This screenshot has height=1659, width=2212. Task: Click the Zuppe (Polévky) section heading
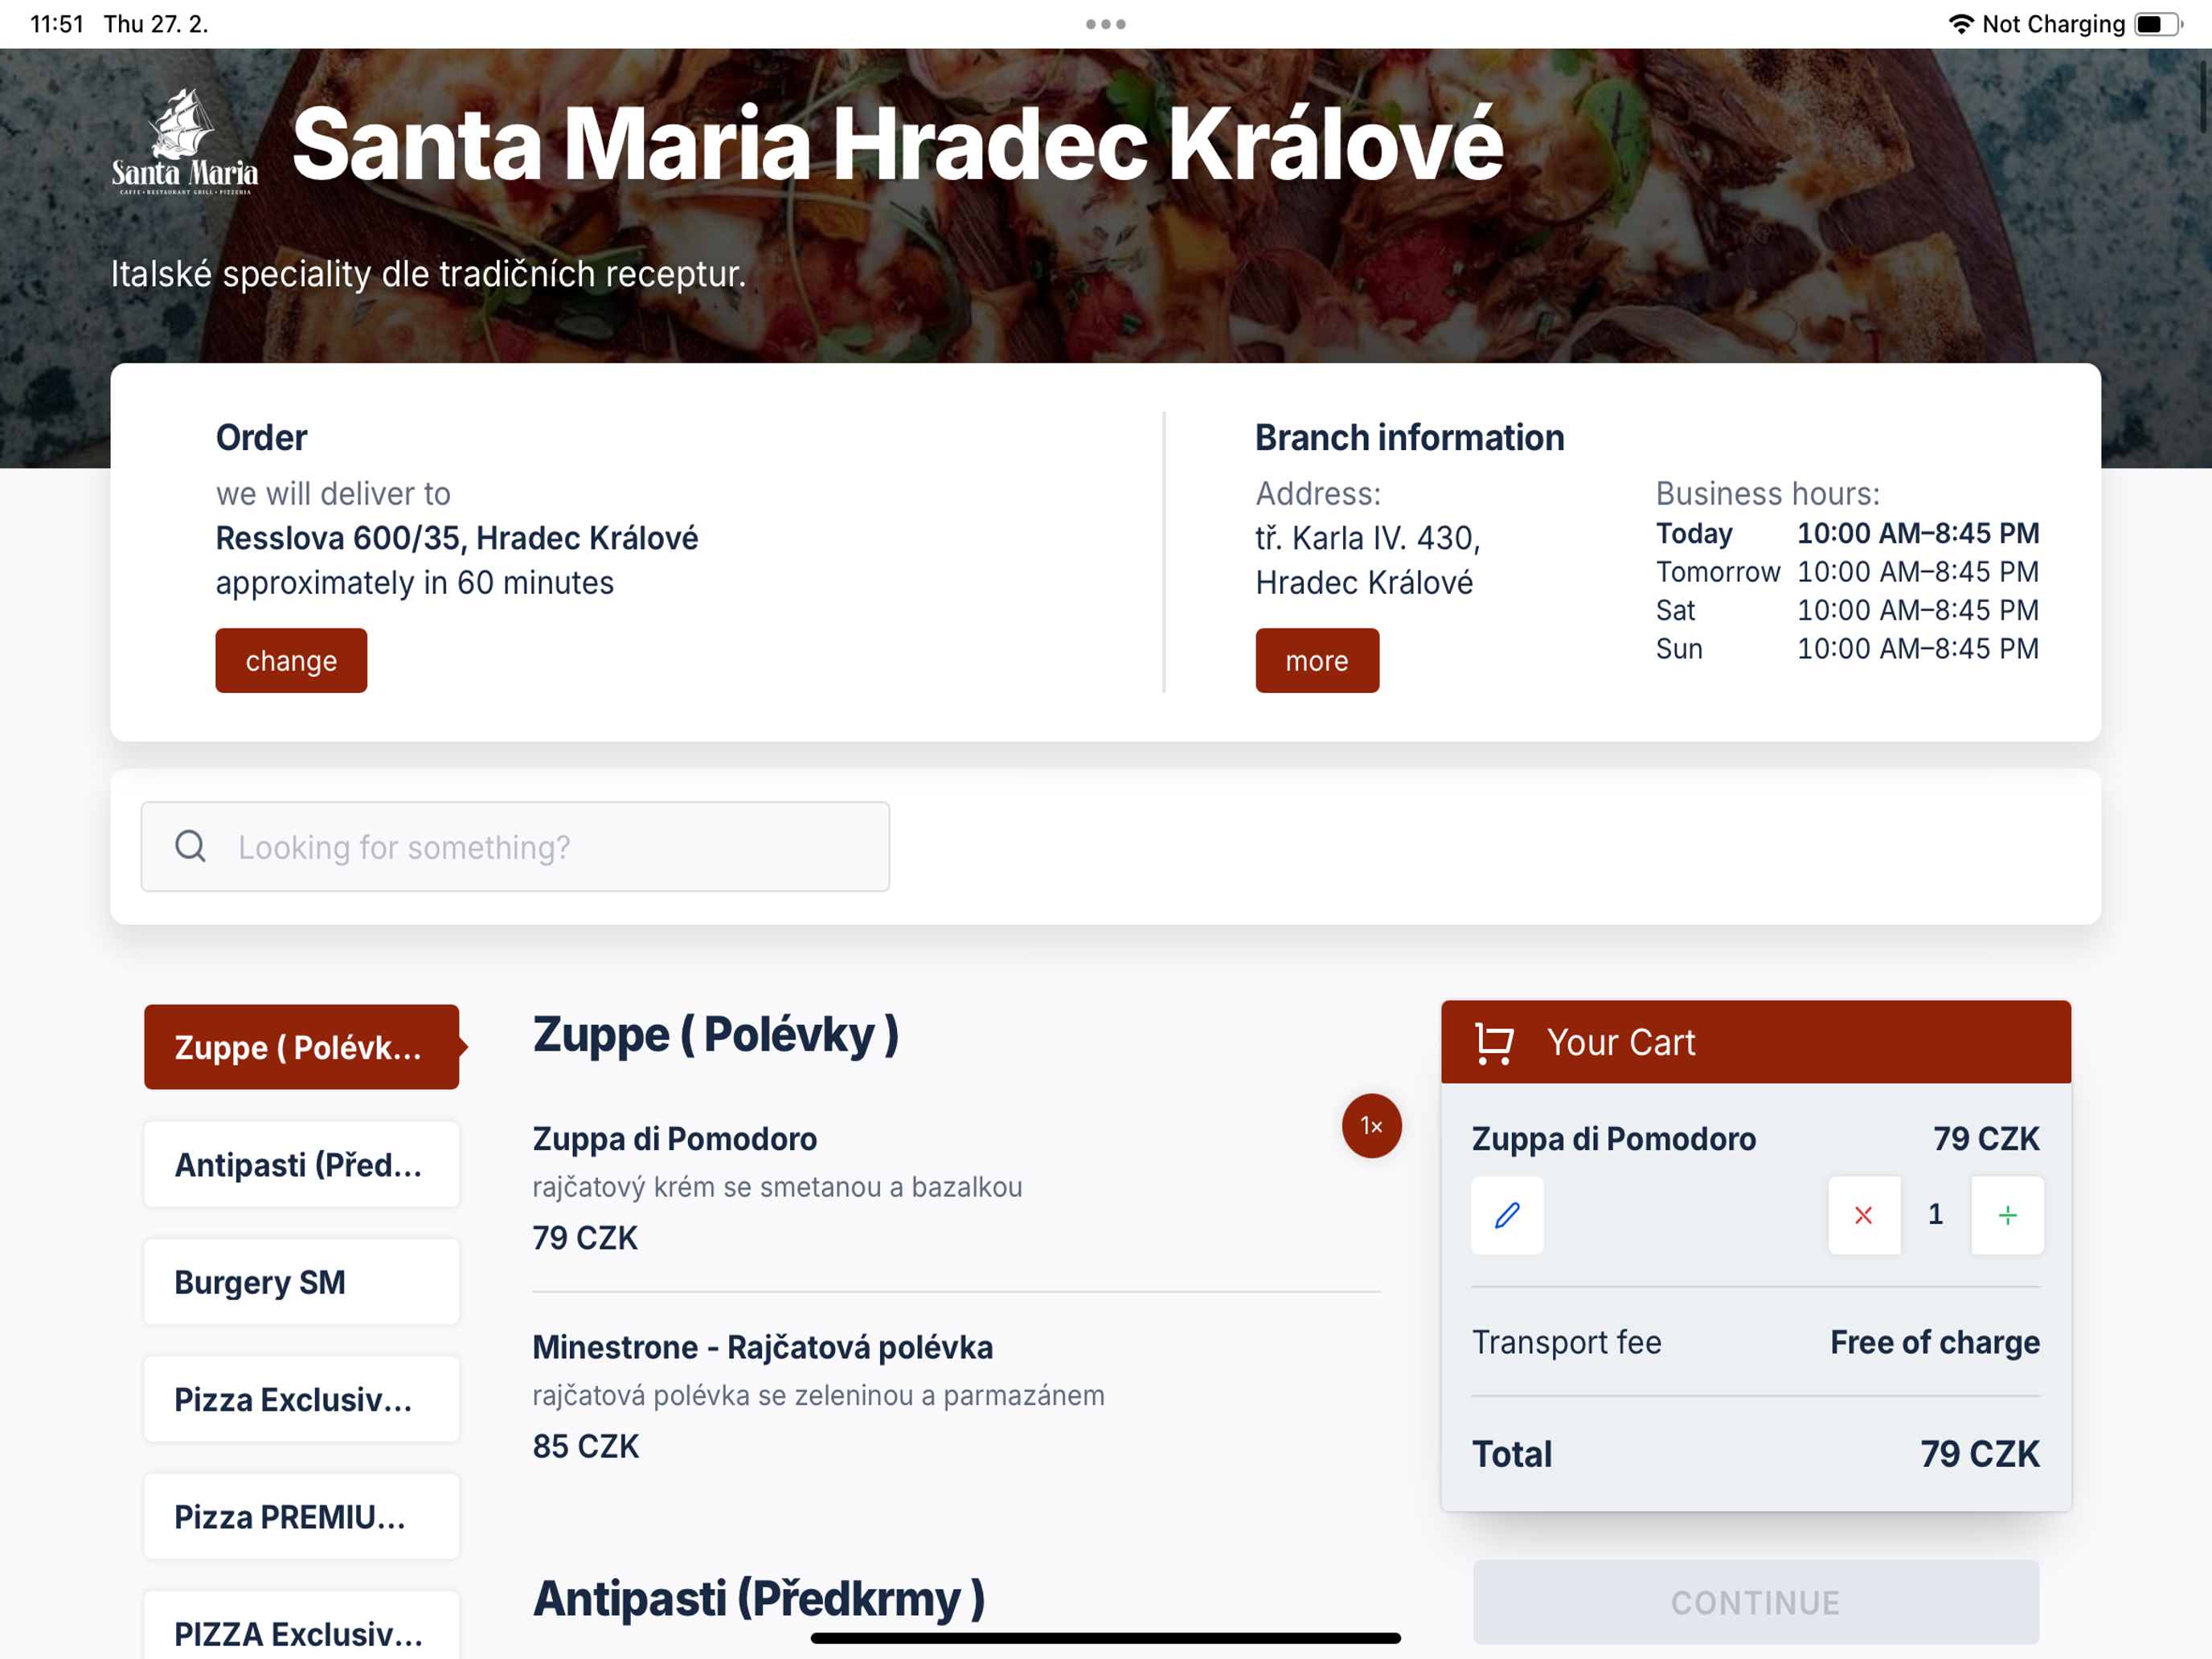tap(716, 1035)
